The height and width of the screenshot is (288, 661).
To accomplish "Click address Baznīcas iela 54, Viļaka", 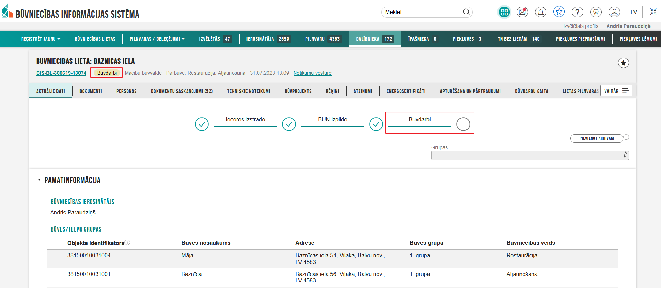I will (340, 259).
